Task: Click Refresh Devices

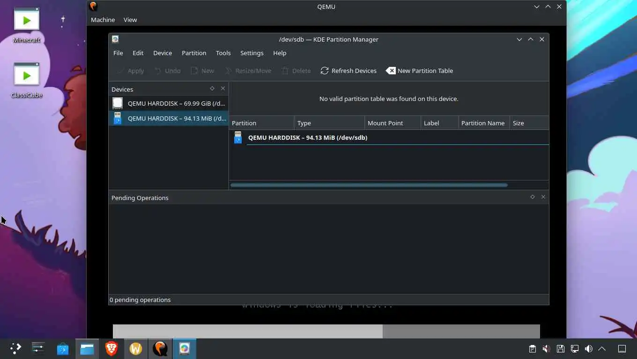Action: click(x=348, y=71)
